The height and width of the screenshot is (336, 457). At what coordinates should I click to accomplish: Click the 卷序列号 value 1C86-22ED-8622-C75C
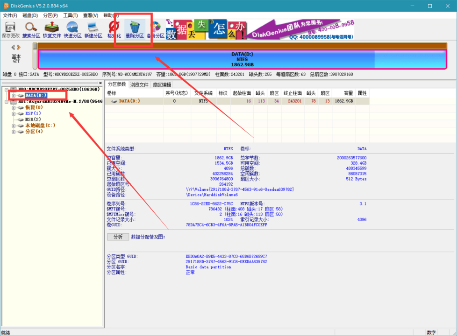(211, 204)
